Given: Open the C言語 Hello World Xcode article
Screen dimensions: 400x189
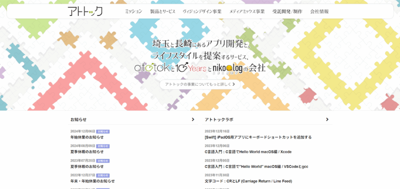Looking at the screenshot, I should point(248,152).
